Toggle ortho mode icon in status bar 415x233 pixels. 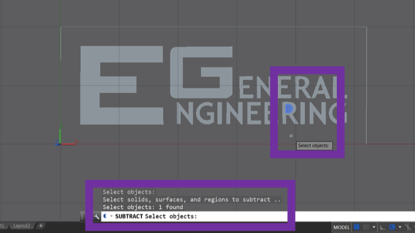[x=382, y=227]
